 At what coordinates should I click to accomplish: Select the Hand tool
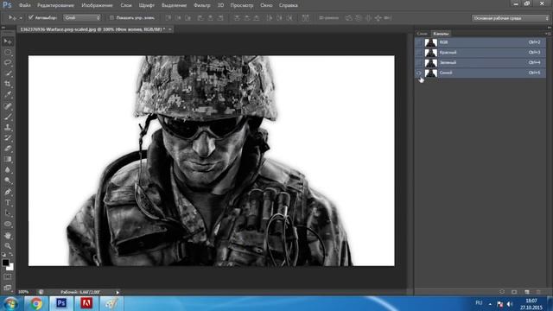(x=8, y=235)
